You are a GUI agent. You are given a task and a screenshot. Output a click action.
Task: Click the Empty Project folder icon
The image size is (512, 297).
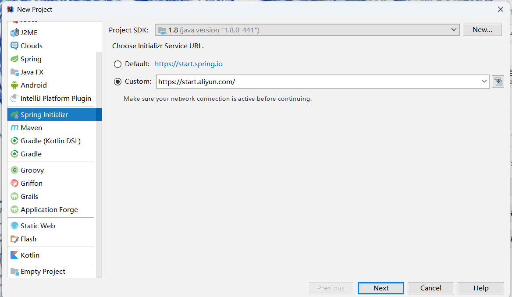click(x=14, y=271)
